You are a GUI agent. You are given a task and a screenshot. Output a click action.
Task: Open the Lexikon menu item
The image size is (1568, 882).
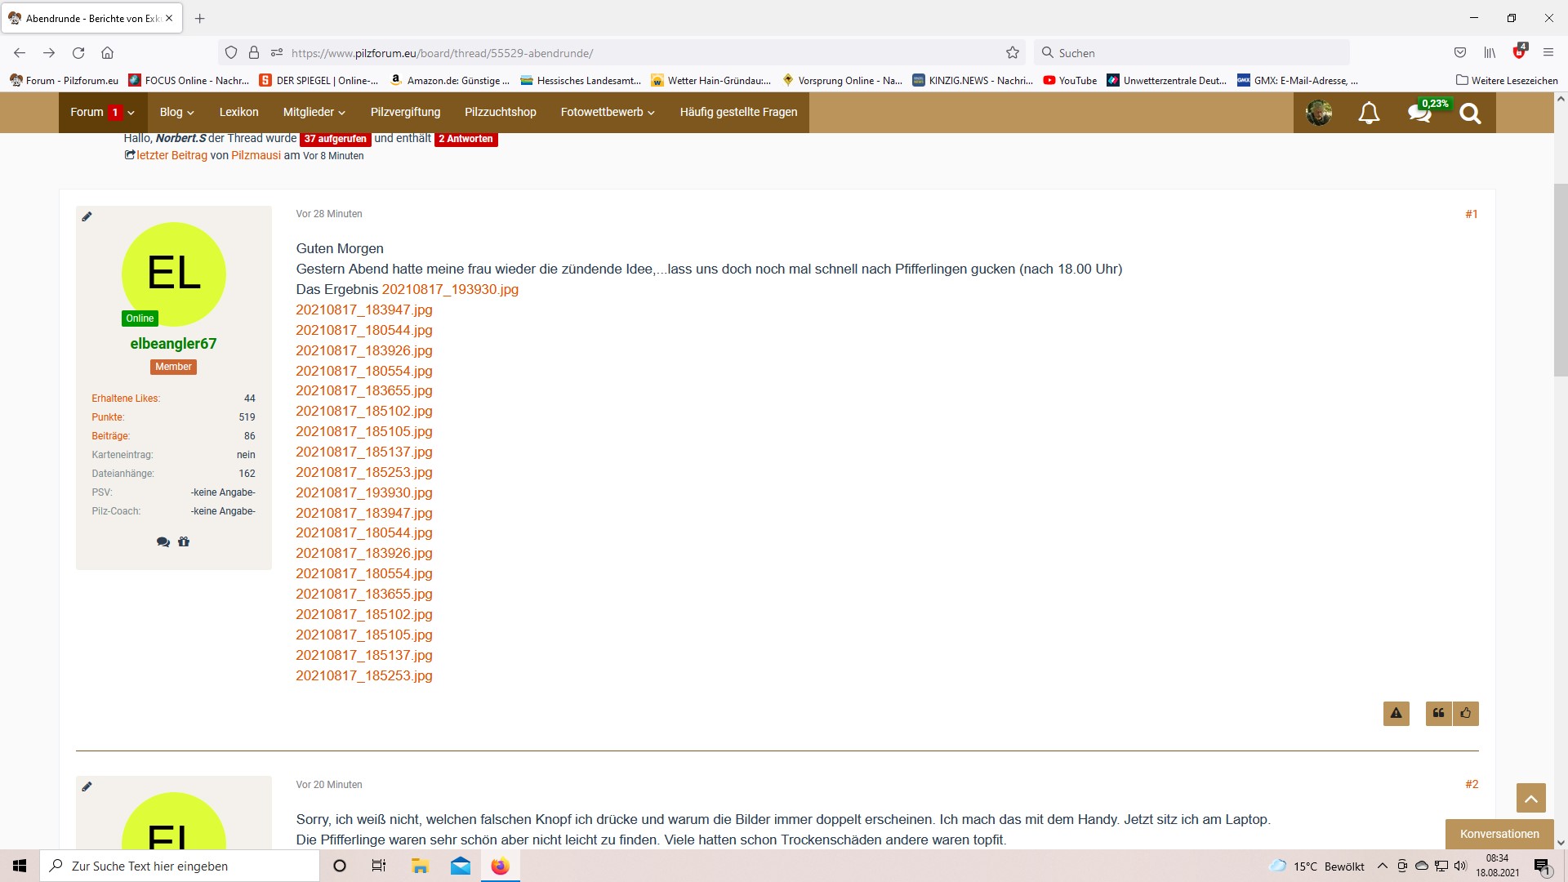click(238, 113)
